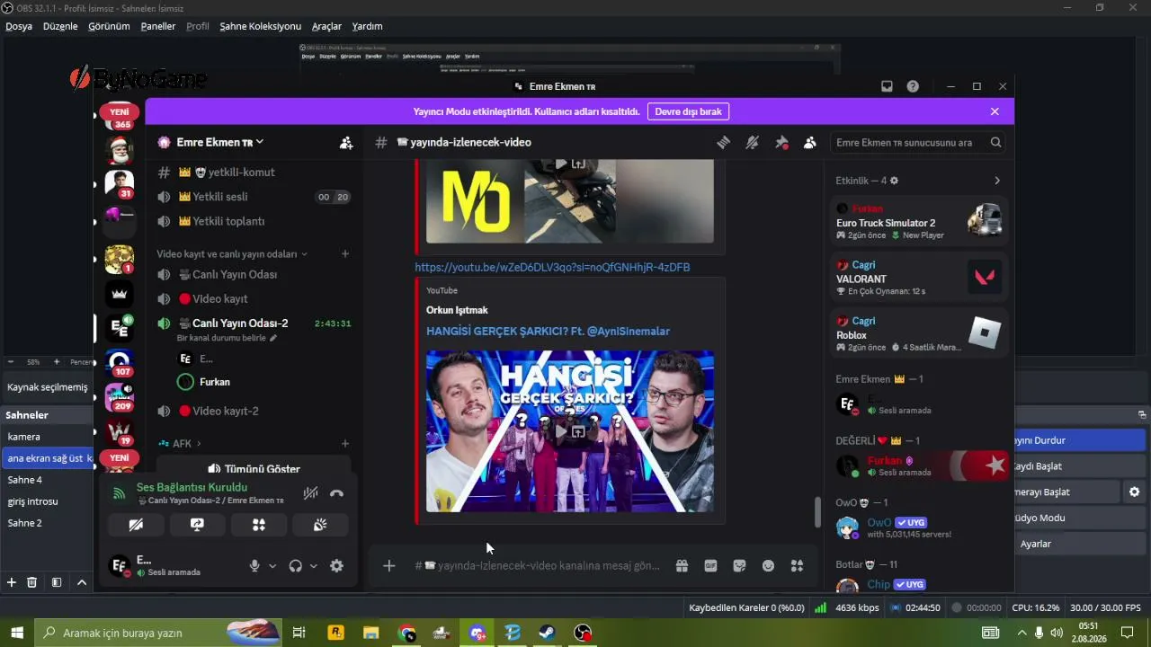
Task: Expand the Etkinlik activity panel arrow
Action: tap(996, 181)
